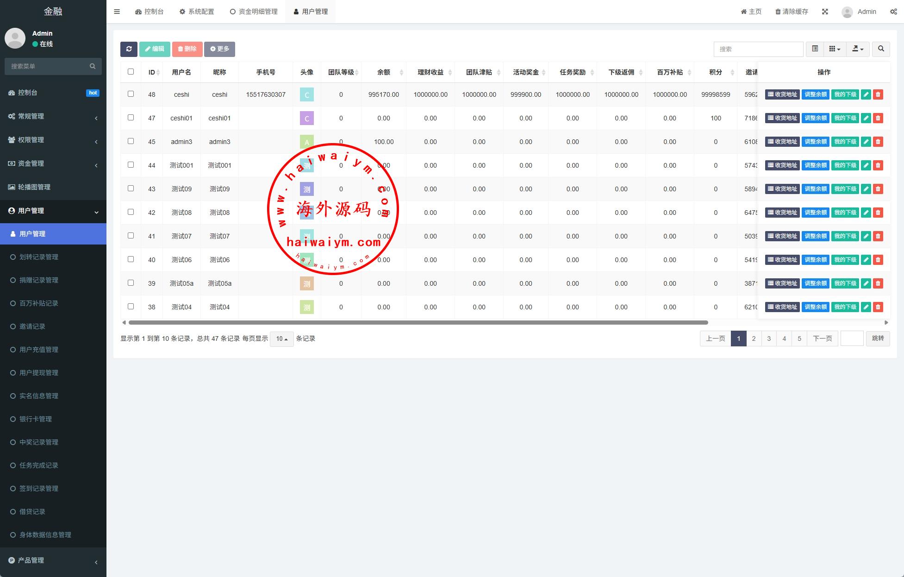Open the rows per page dropdown showing 10

281,339
